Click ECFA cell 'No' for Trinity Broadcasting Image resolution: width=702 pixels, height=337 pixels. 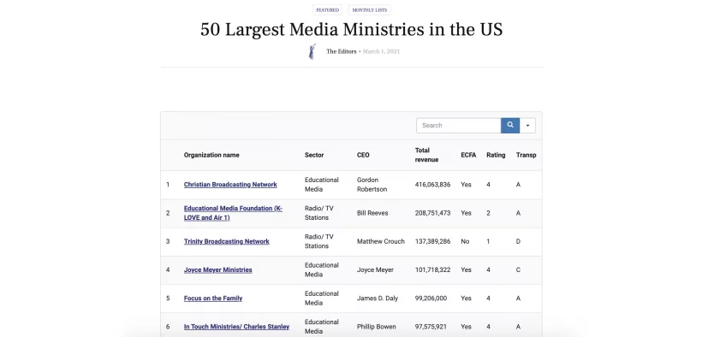(465, 241)
